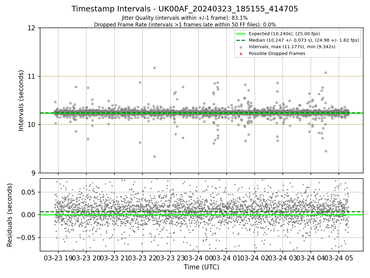Image resolution: width=370 pixels, height=278 pixels.
Task: Click the y-axis tick label '9'
Action: point(34,173)
